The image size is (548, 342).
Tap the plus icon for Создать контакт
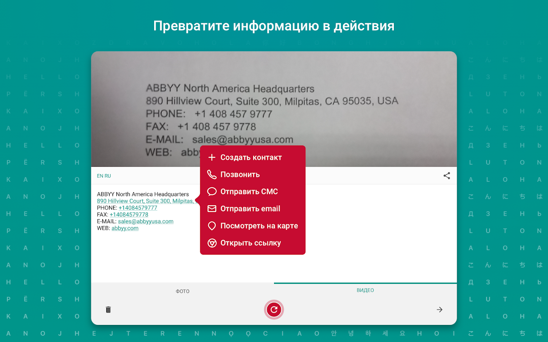[212, 157]
